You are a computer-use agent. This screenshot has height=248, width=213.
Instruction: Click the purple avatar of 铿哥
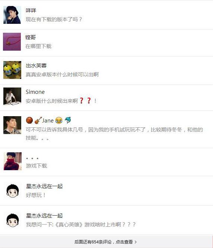pyautogui.click(x=12, y=42)
